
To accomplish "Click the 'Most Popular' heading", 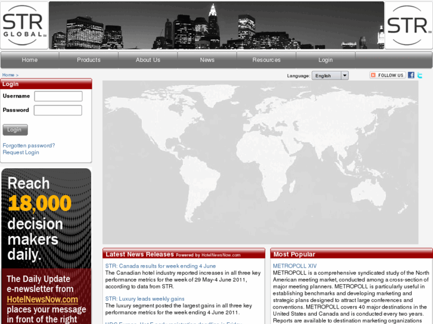I will [x=294, y=254].
